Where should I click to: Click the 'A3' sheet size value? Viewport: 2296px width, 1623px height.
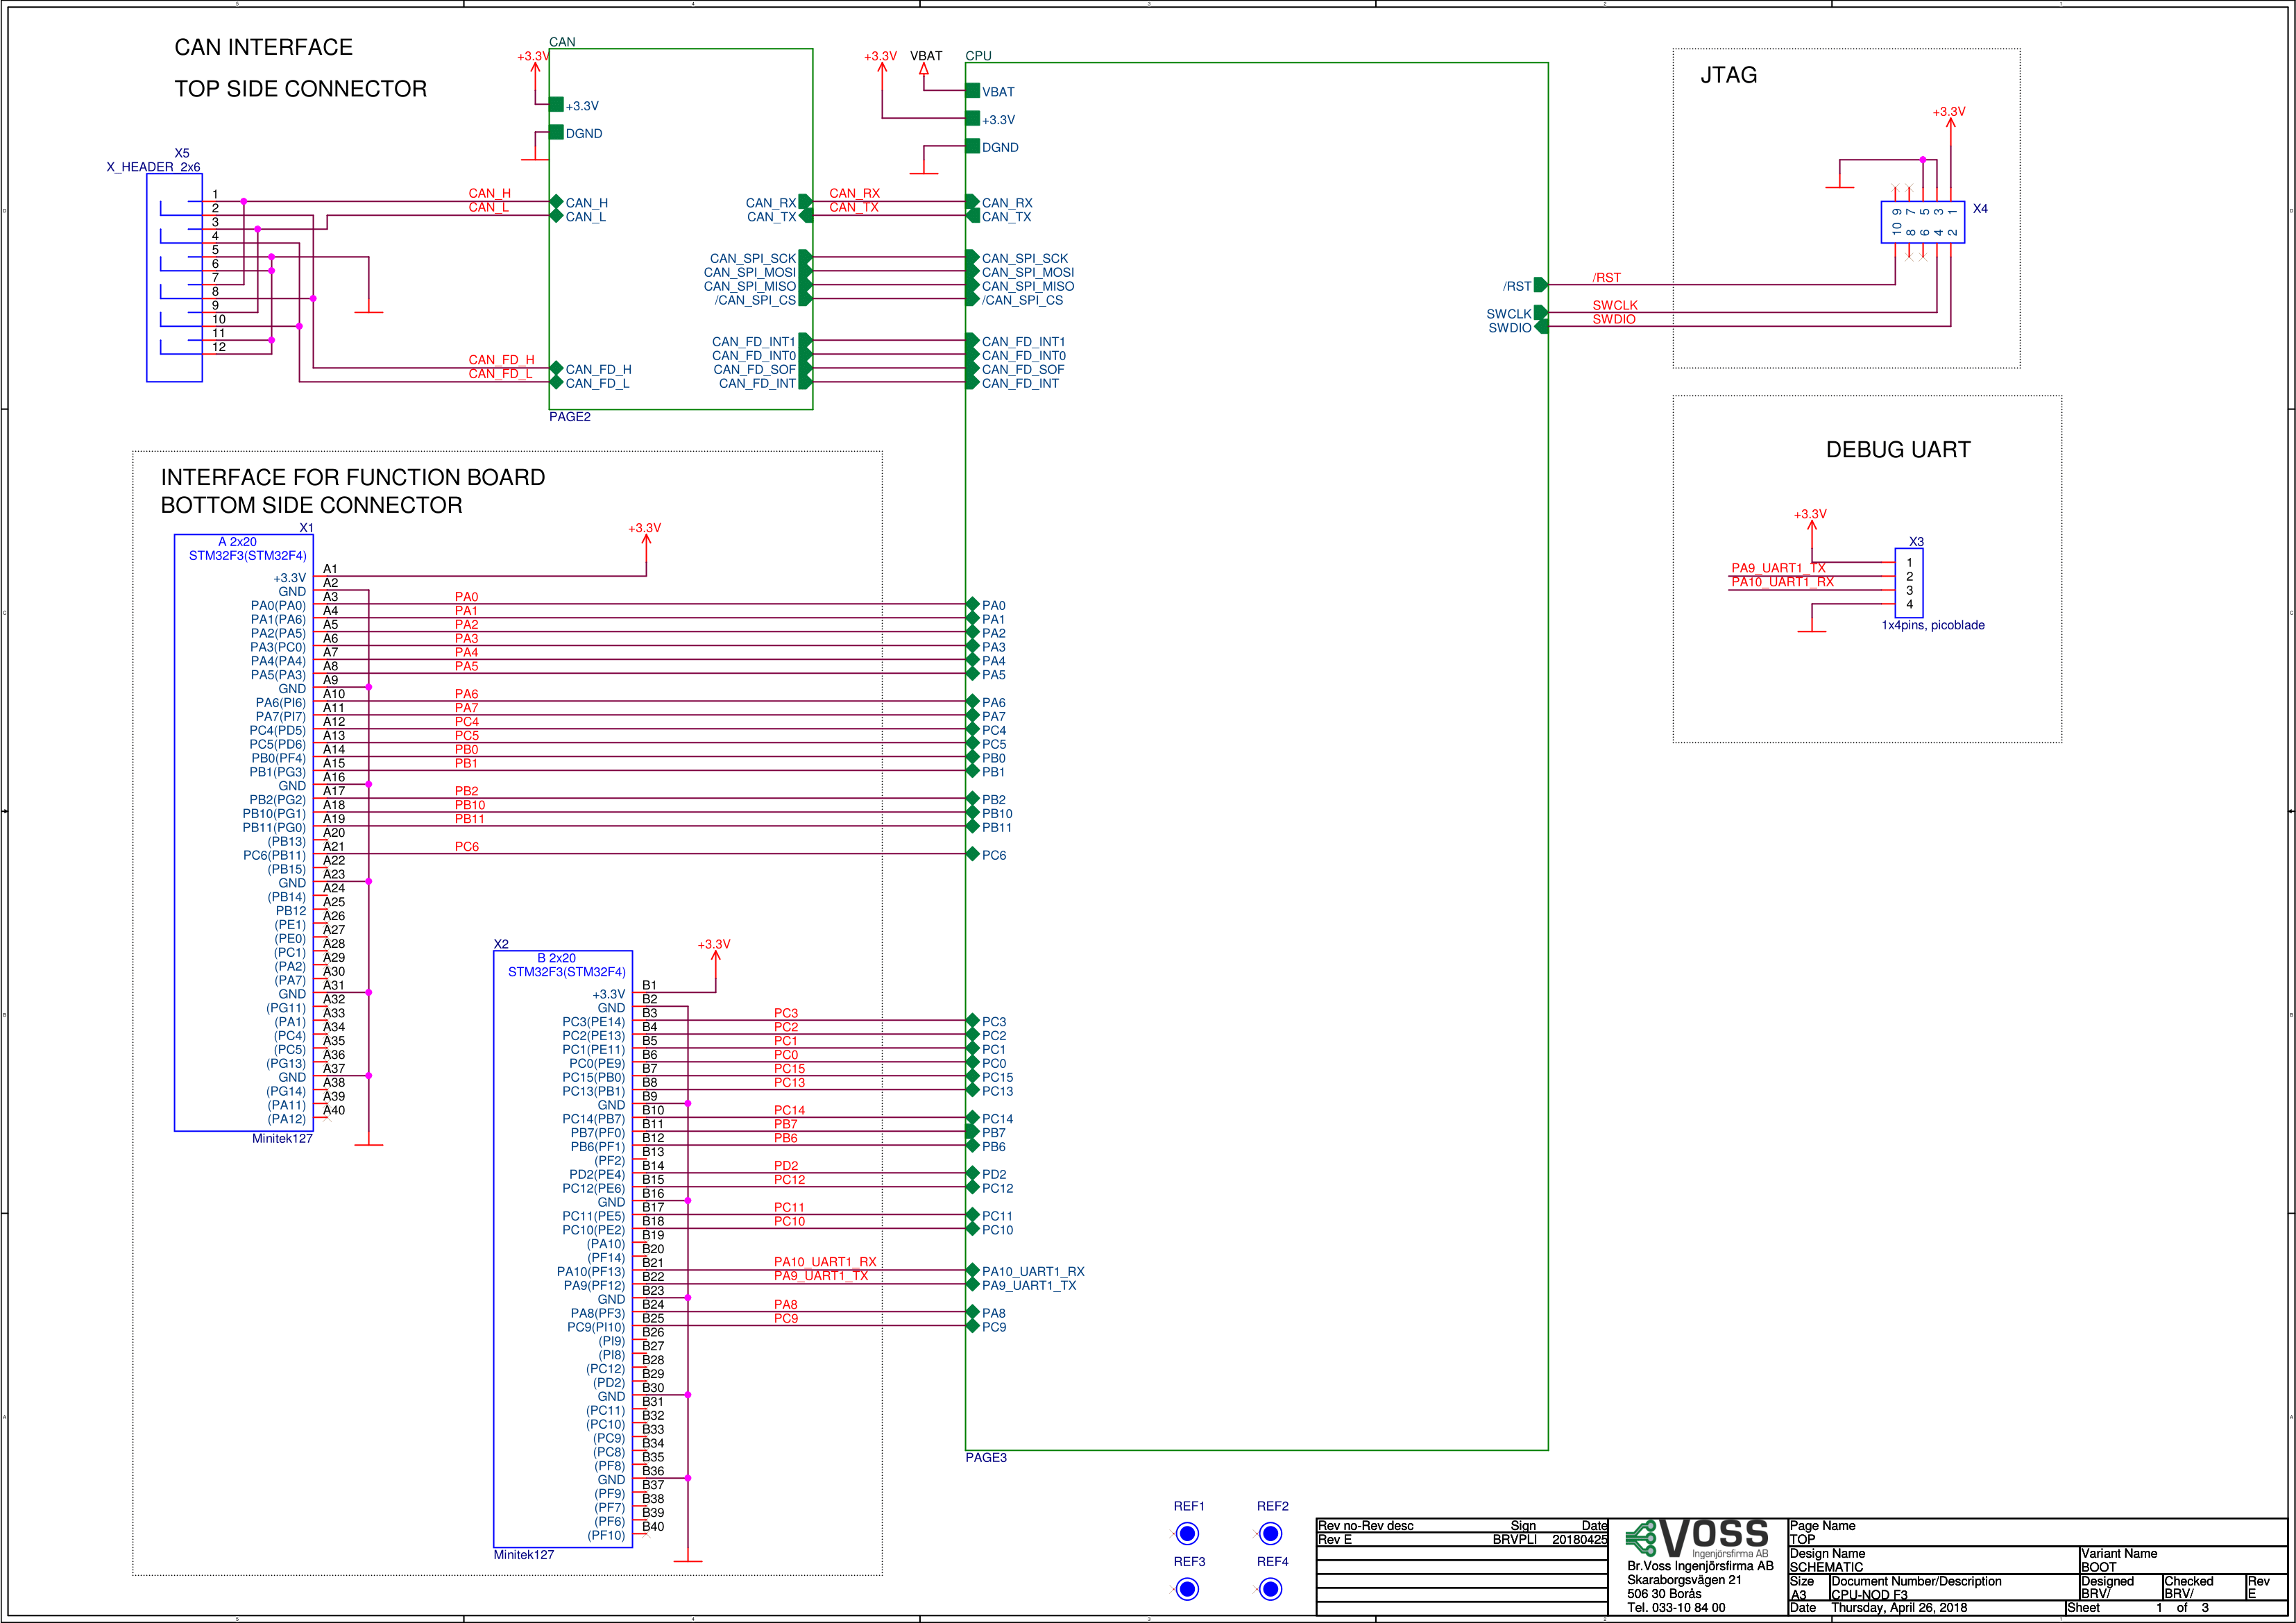tap(1798, 1595)
